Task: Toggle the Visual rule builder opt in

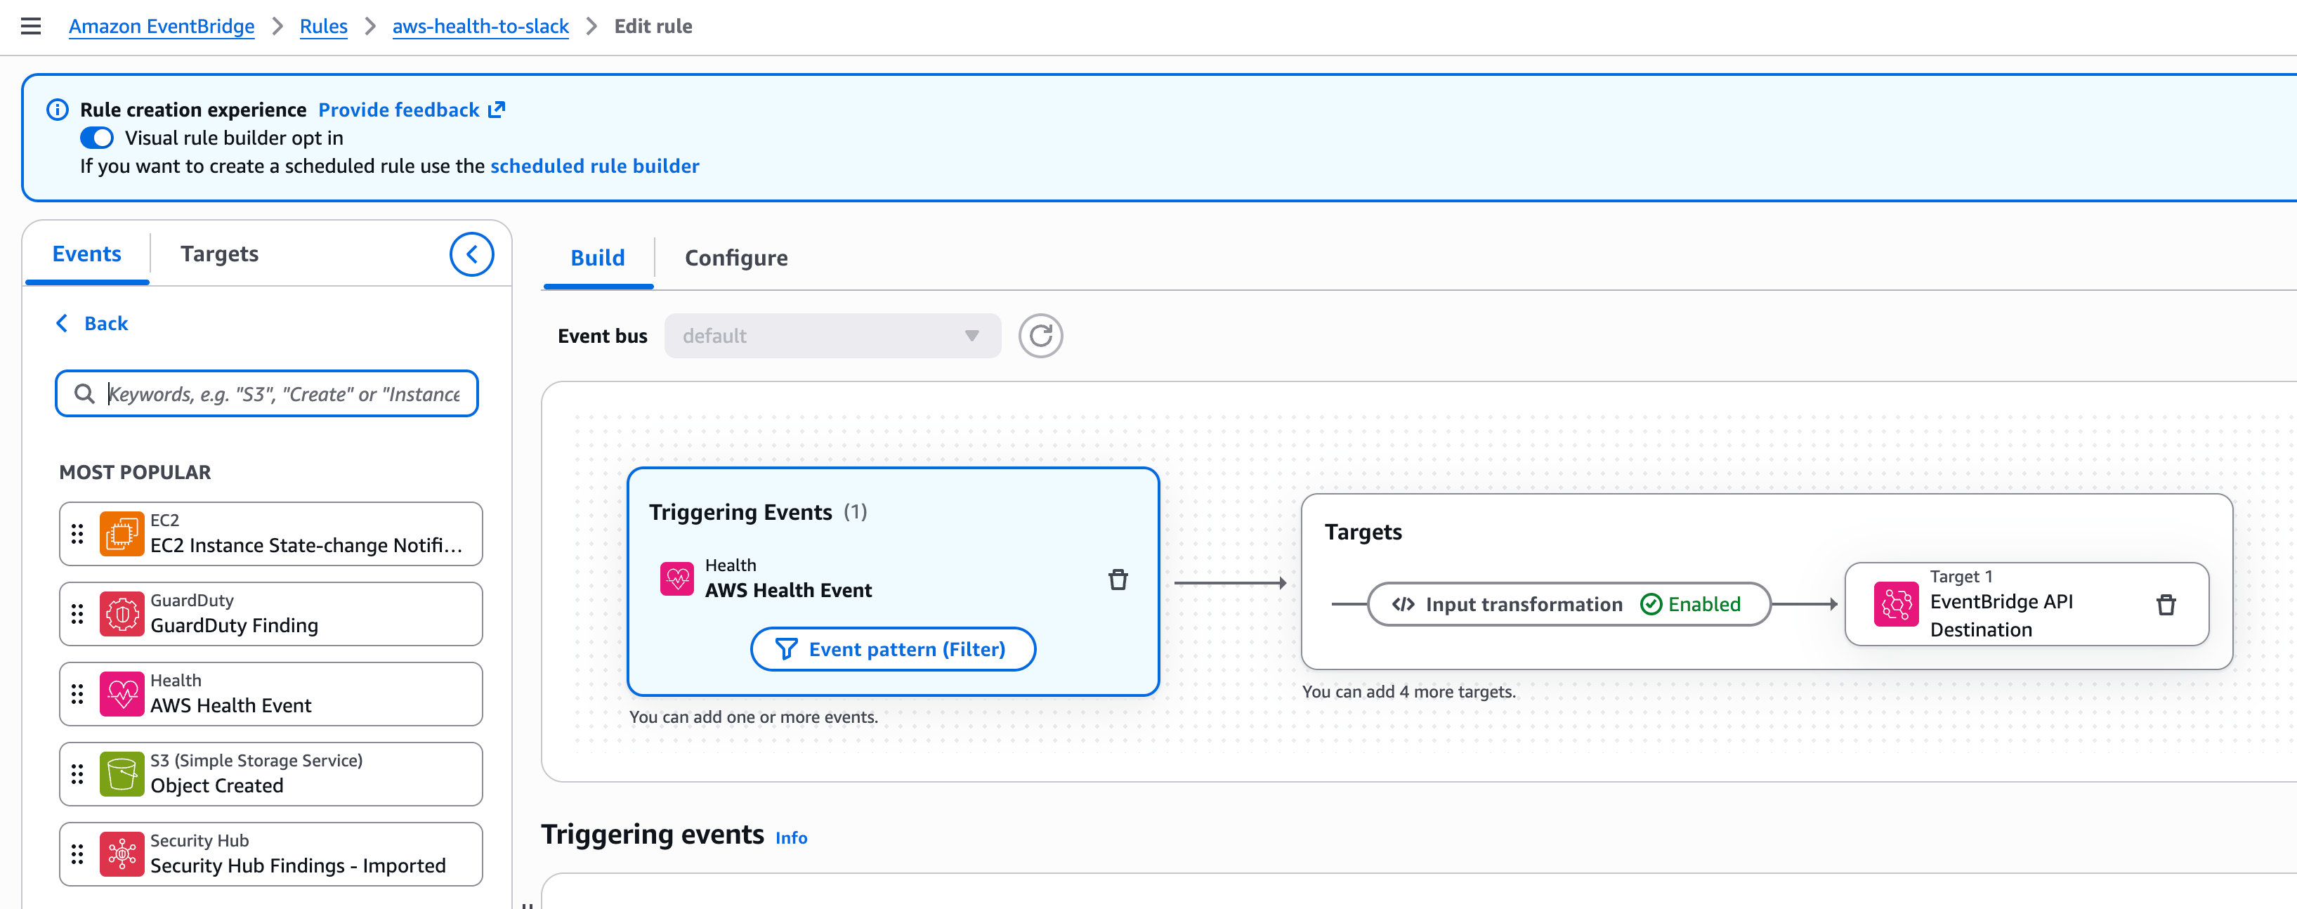Action: tap(96, 138)
